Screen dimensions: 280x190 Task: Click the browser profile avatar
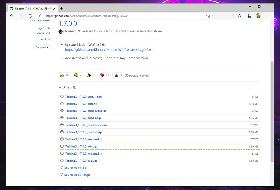(x=258, y=16)
